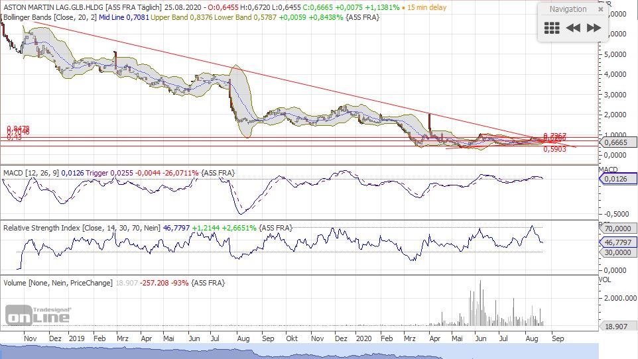The width and height of the screenshot is (638, 359).
Task: Jump forward with the fast-forward arrows
Action: coord(594,28)
